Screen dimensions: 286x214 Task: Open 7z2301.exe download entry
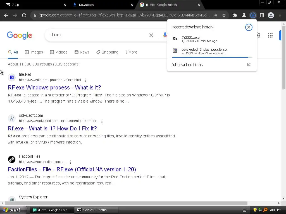[x=212, y=39]
